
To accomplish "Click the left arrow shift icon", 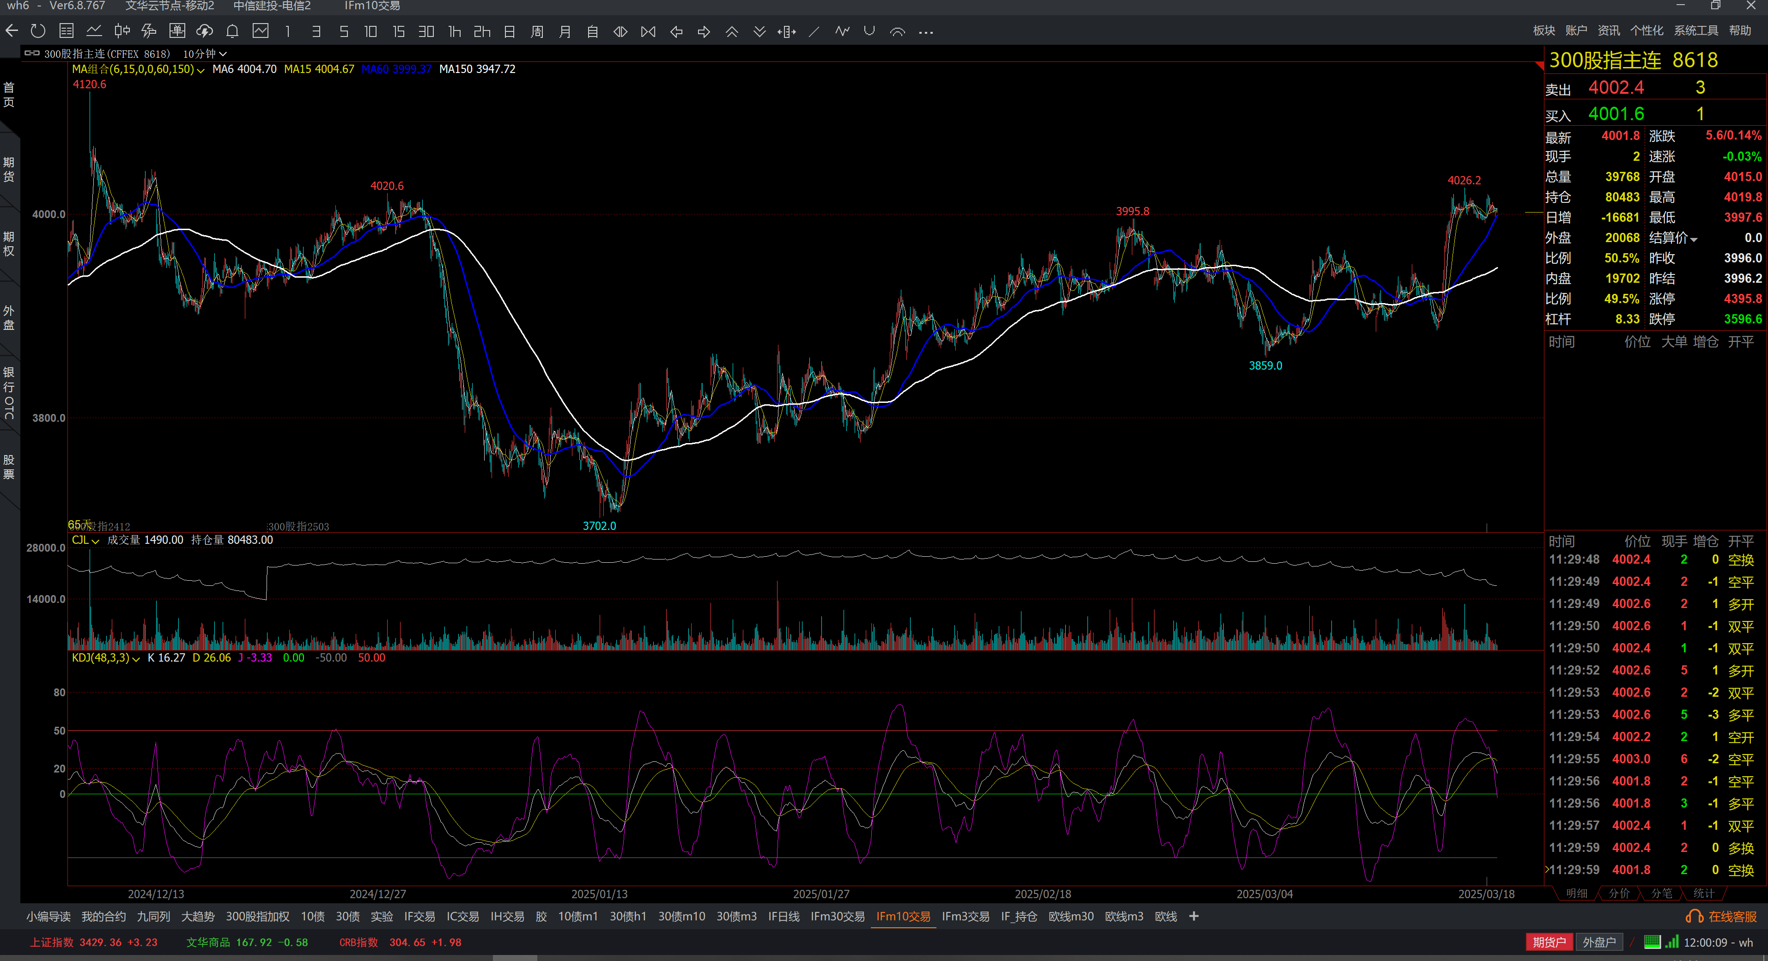I will [x=676, y=31].
